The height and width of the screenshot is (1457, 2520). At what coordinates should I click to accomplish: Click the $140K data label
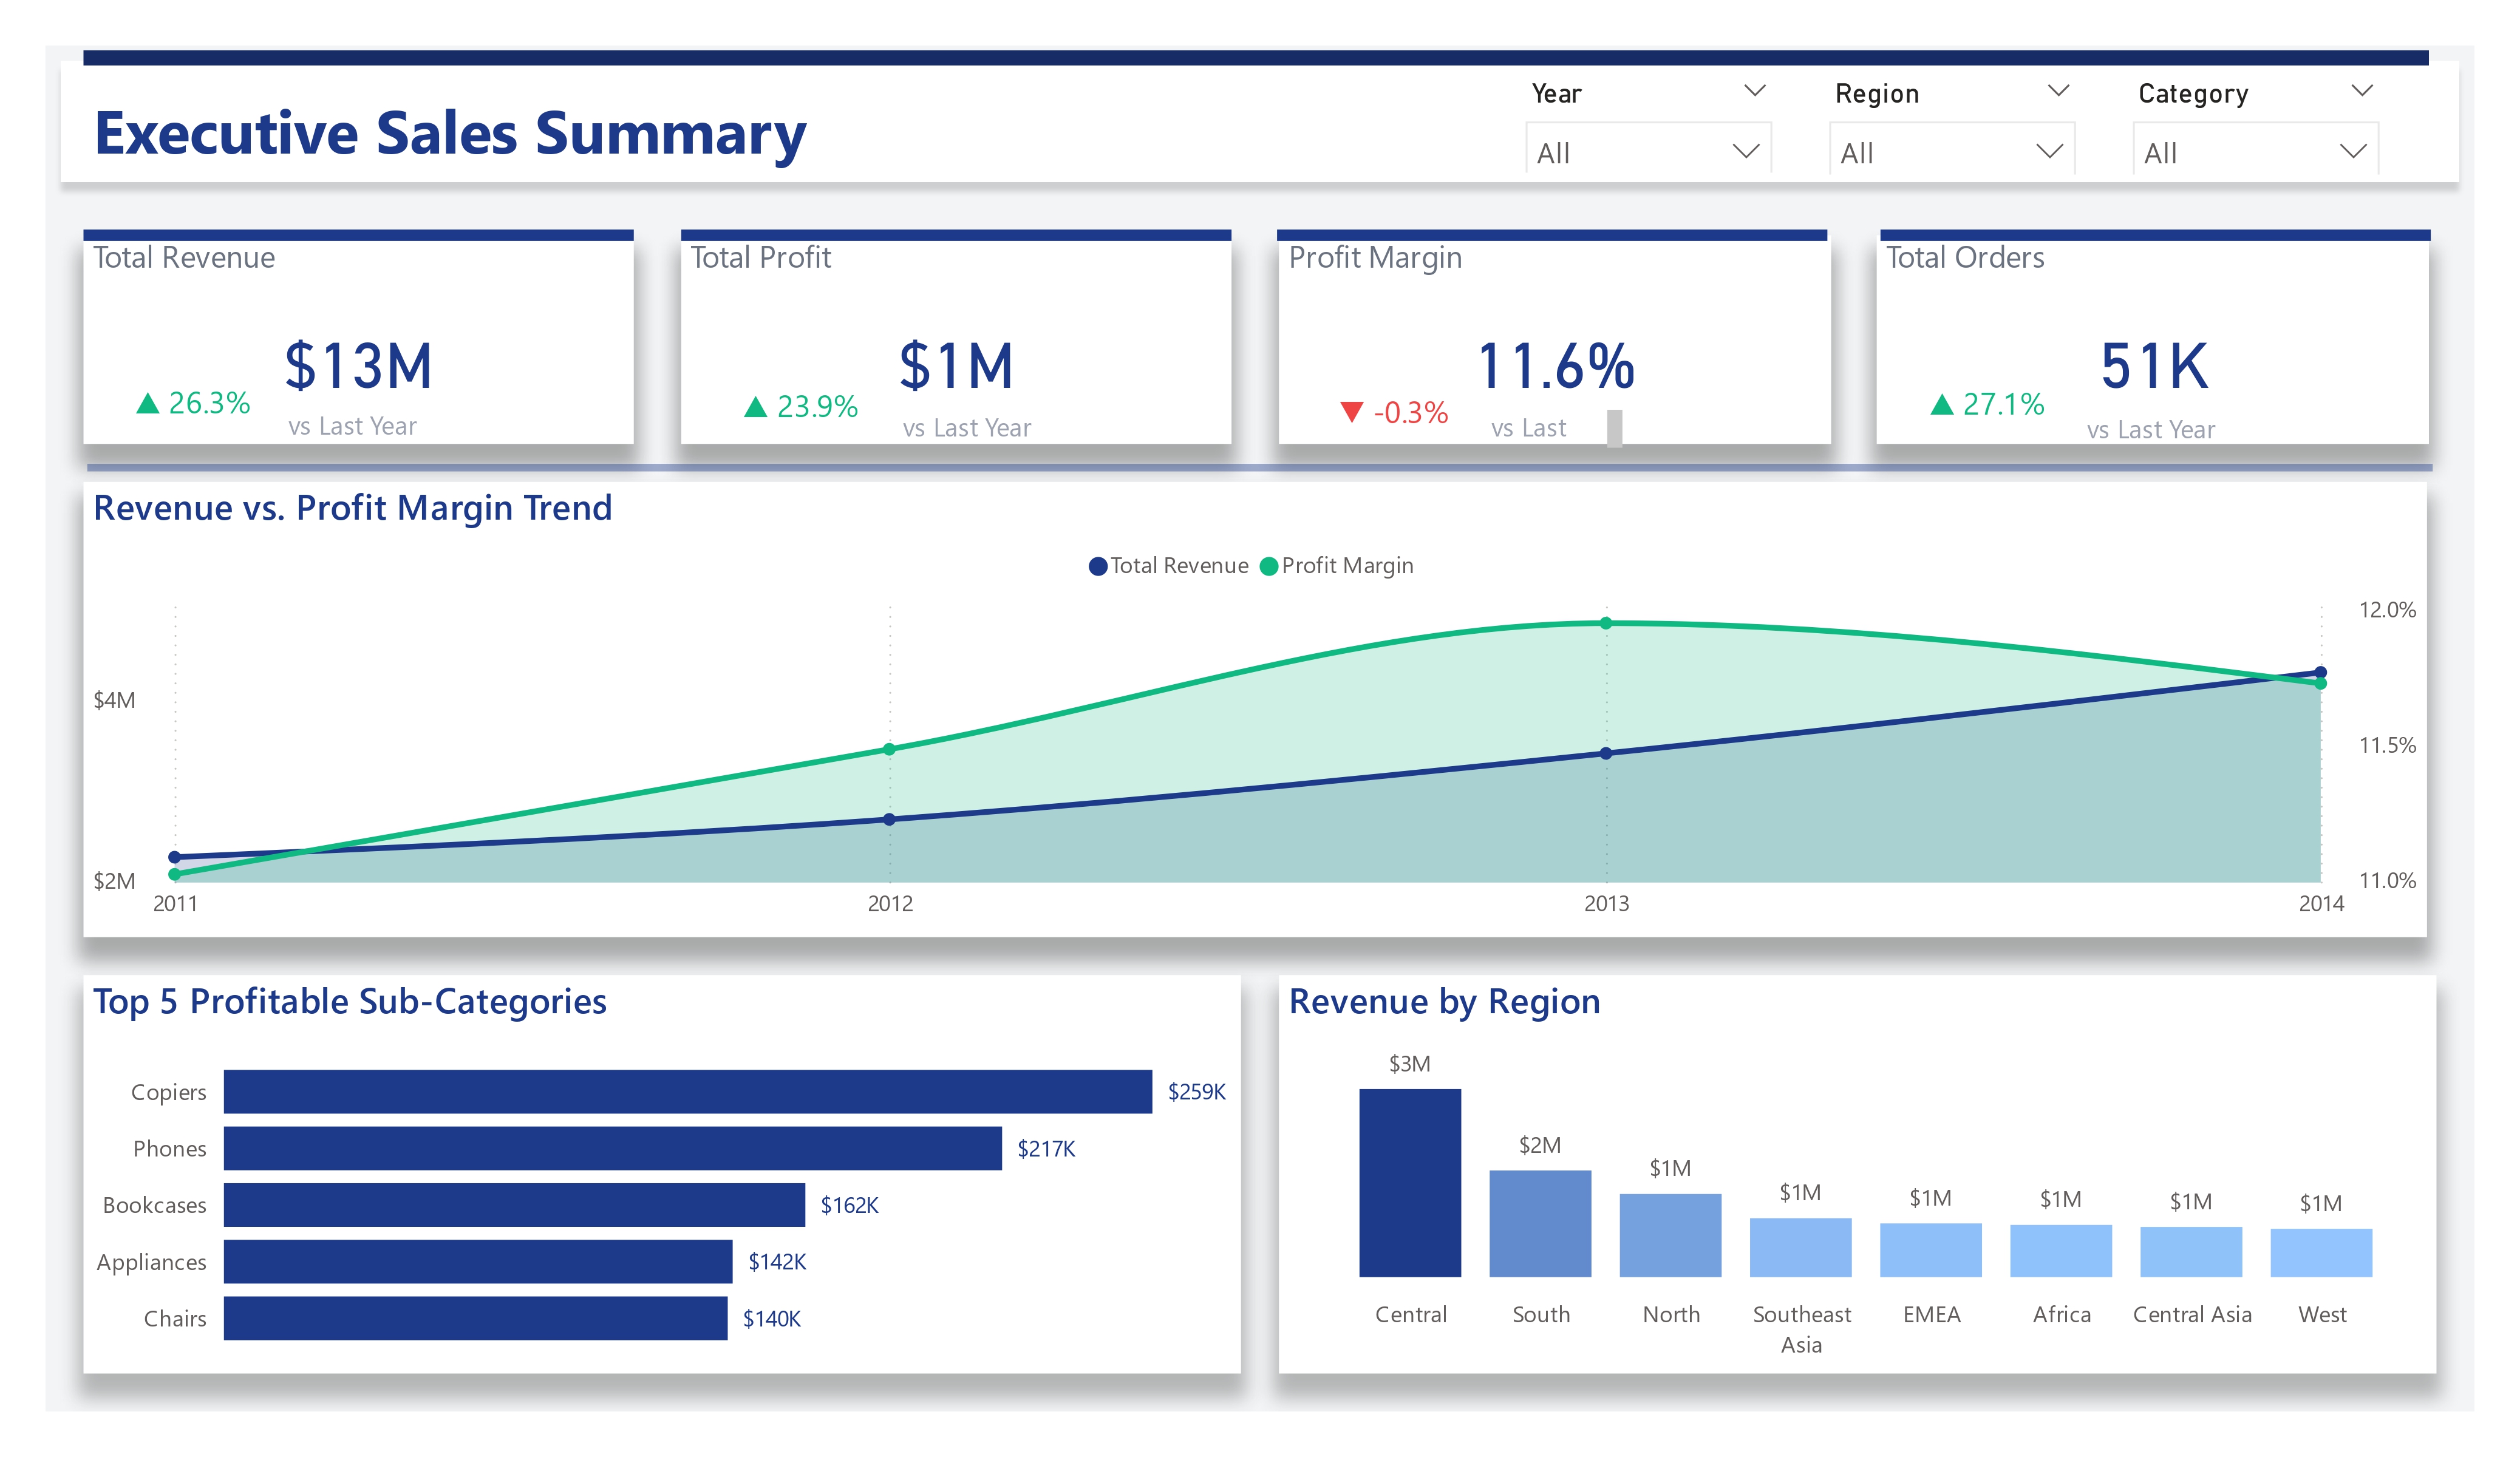pyautogui.click(x=771, y=1318)
